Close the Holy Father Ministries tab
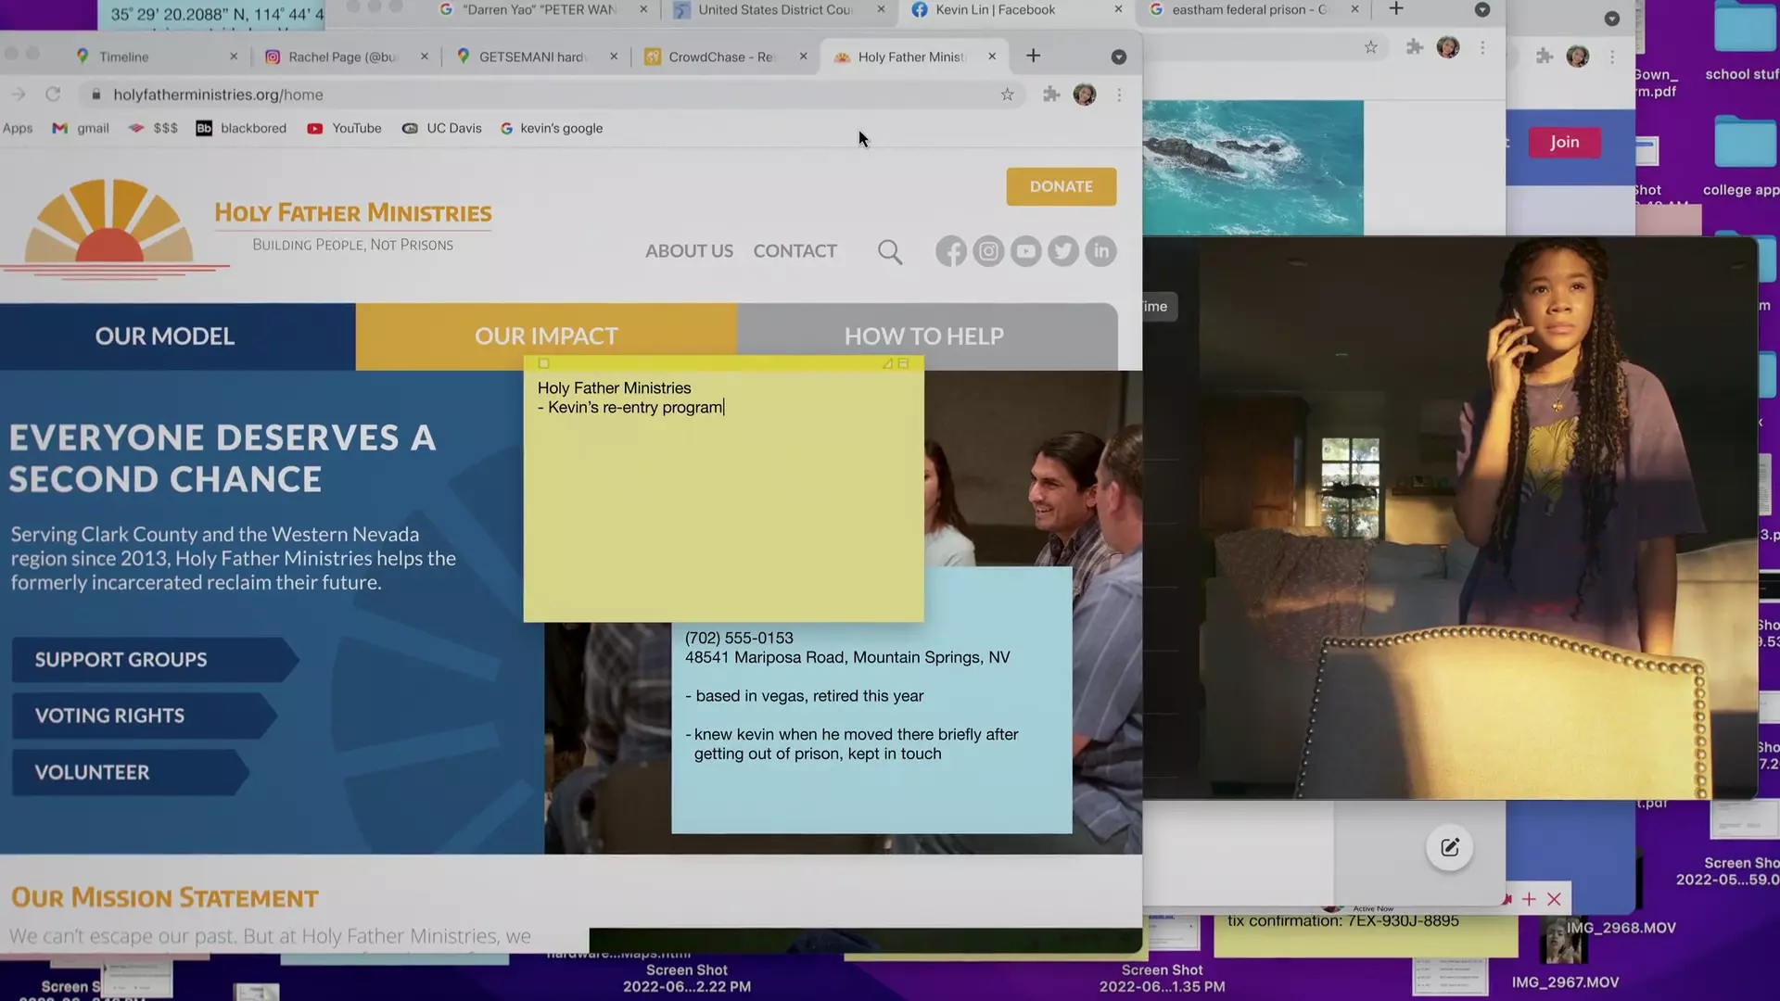1780x1001 pixels. click(992, 57)
